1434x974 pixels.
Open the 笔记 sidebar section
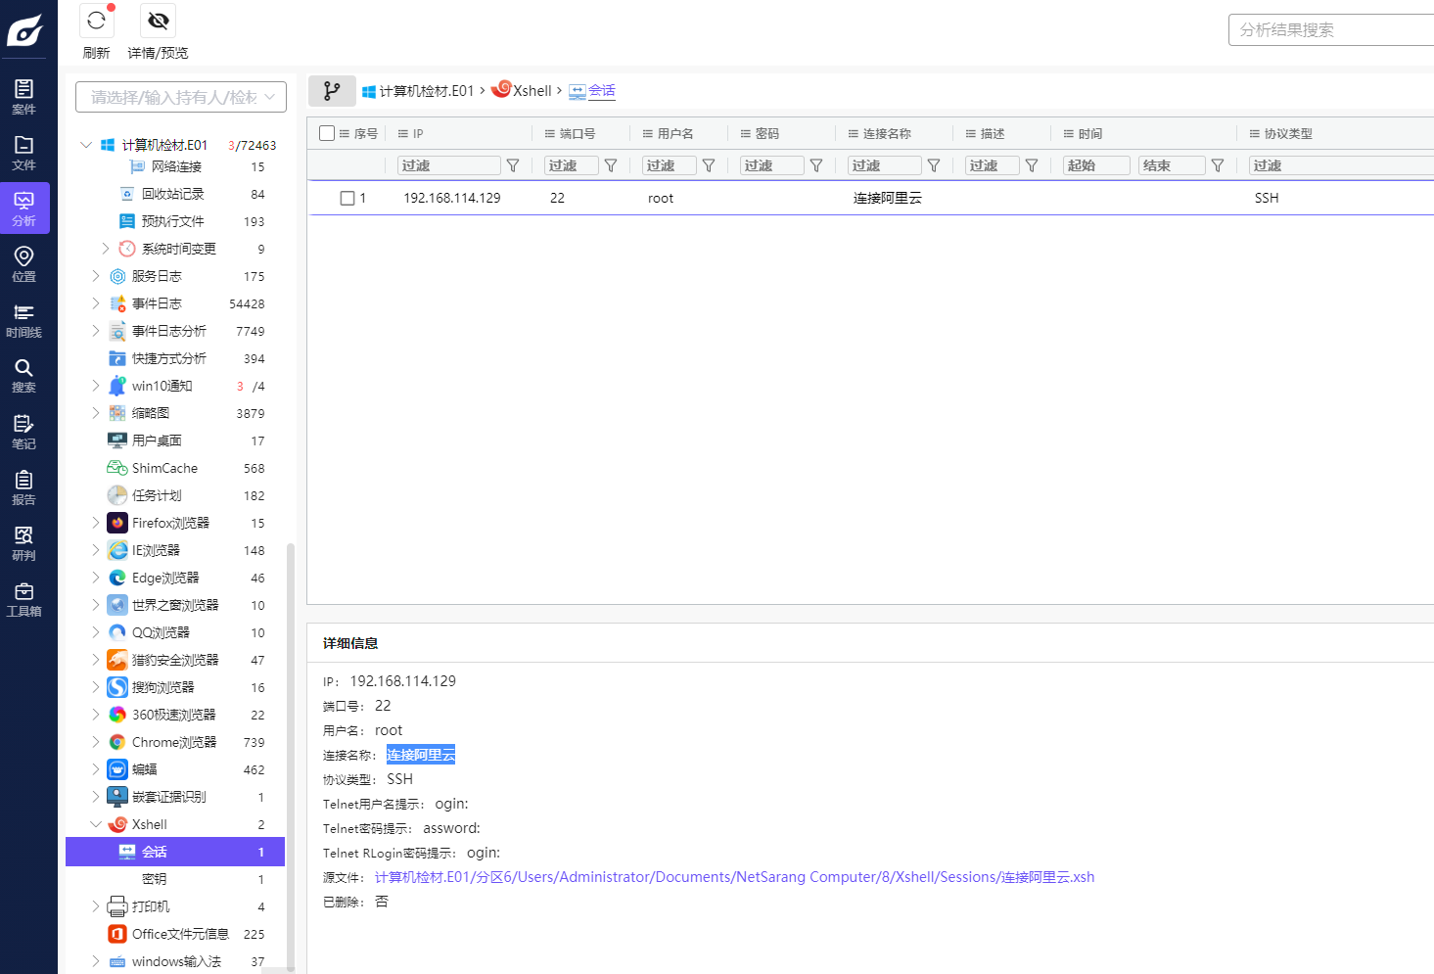coord(24,432)
